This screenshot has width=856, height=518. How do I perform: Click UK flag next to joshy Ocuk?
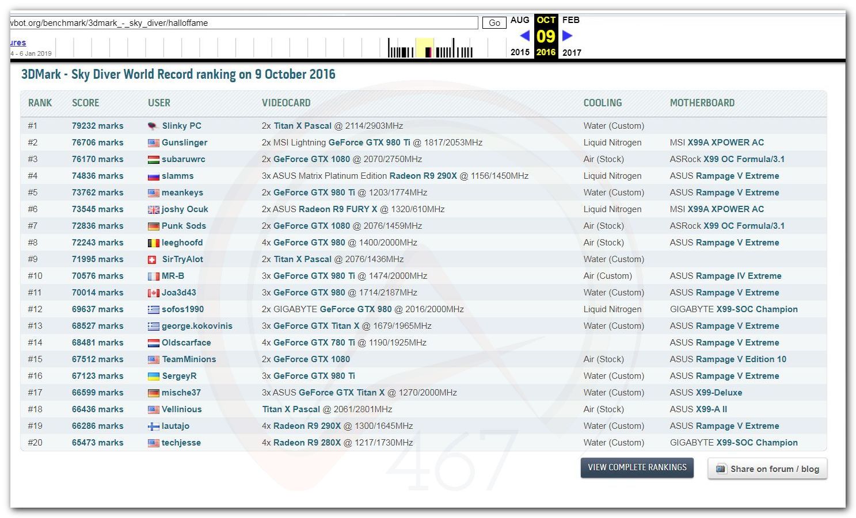click(x=153, y=209)
